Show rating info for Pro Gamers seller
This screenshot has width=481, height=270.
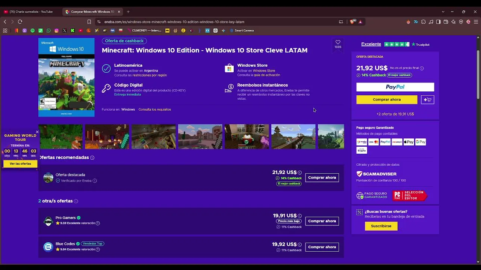click(x=98, y=223)
